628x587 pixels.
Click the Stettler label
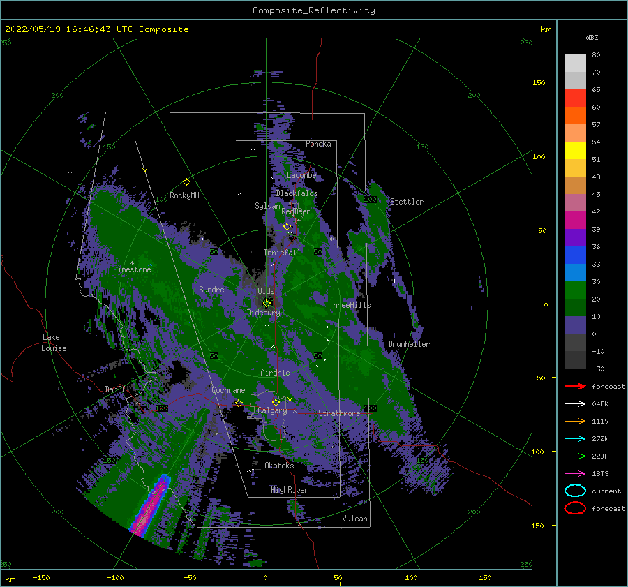pos(407,202)
